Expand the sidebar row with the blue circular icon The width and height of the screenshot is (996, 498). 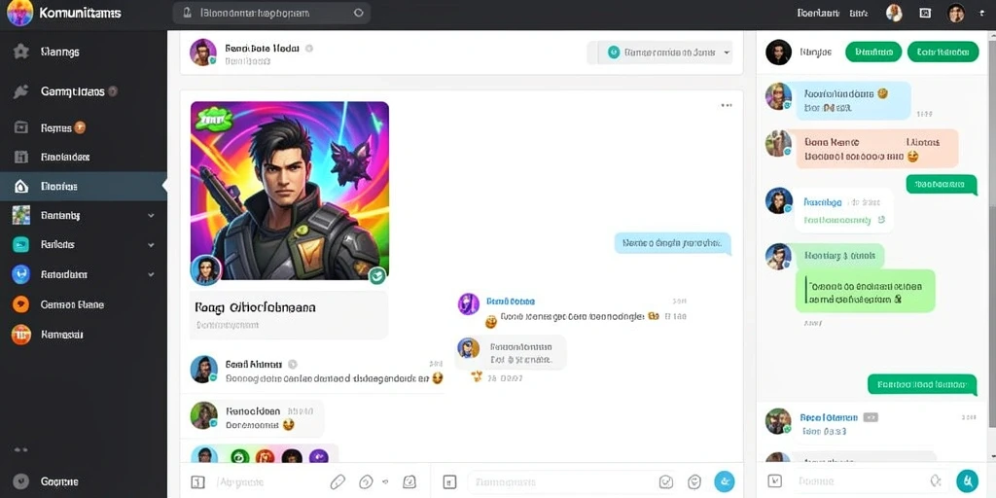point(151,274)
